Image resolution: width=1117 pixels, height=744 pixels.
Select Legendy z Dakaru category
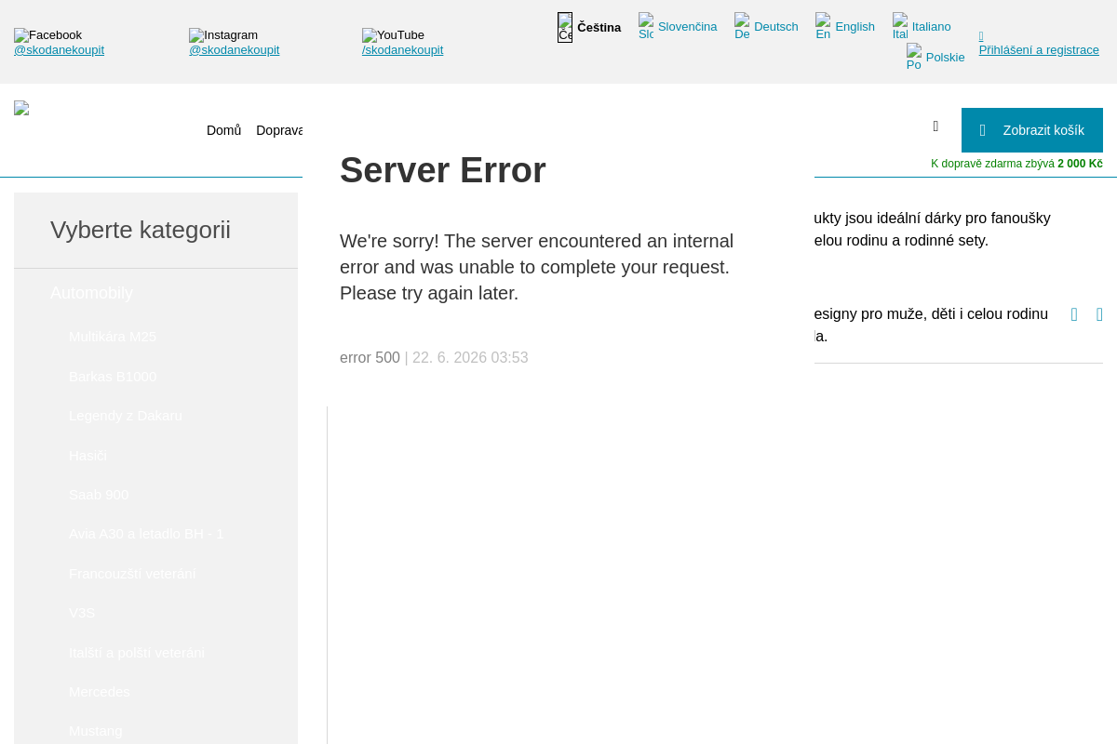coord(126,416)
